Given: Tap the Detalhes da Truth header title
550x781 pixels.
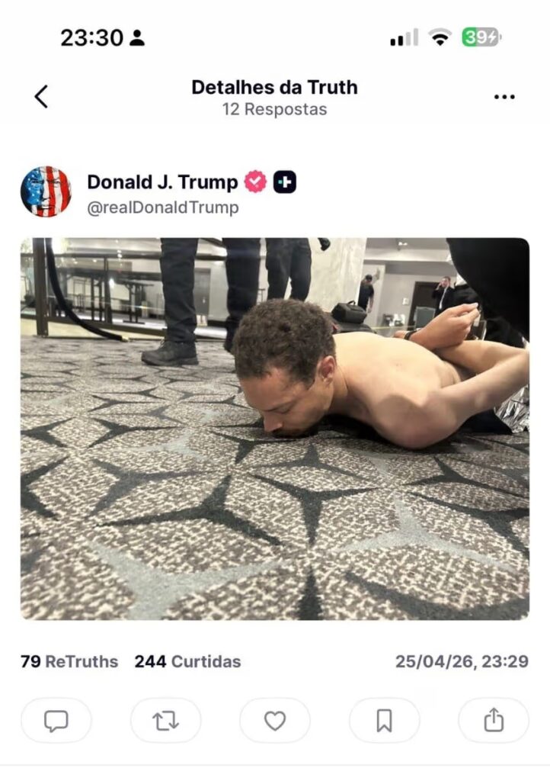Looking at the screenshot, I should [274, 87].
